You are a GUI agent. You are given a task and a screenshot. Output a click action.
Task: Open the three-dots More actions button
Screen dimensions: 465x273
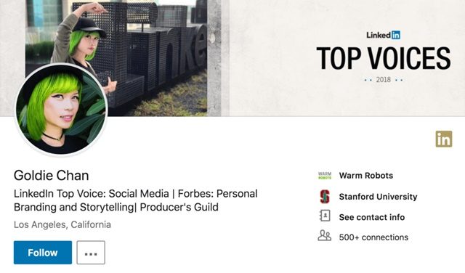(x=91, y=253)
